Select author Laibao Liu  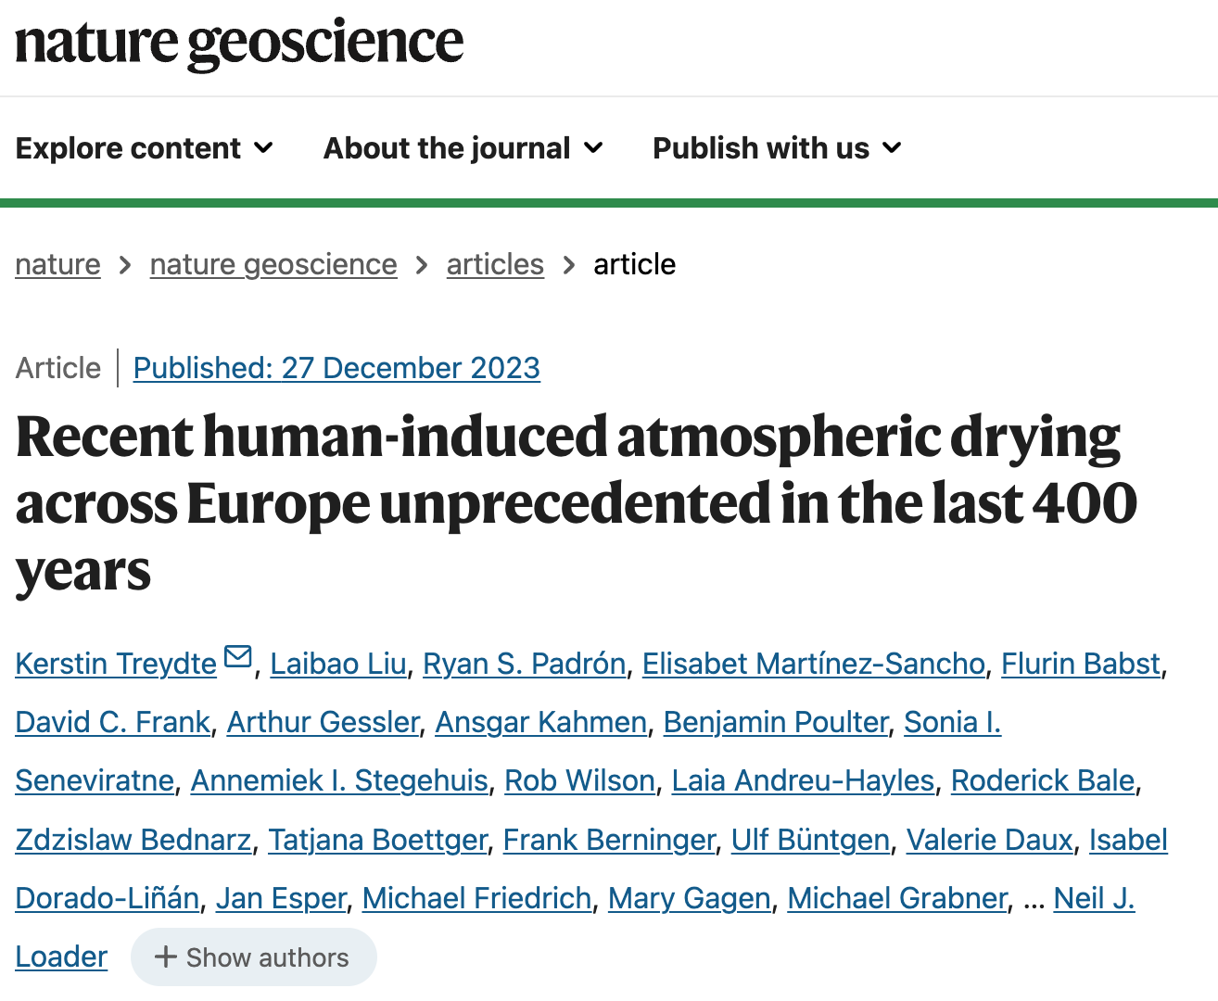[338, 664]
